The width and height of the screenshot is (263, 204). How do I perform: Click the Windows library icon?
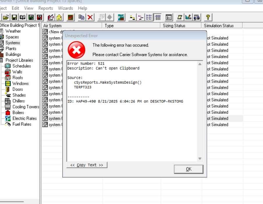tap(8, 84)
